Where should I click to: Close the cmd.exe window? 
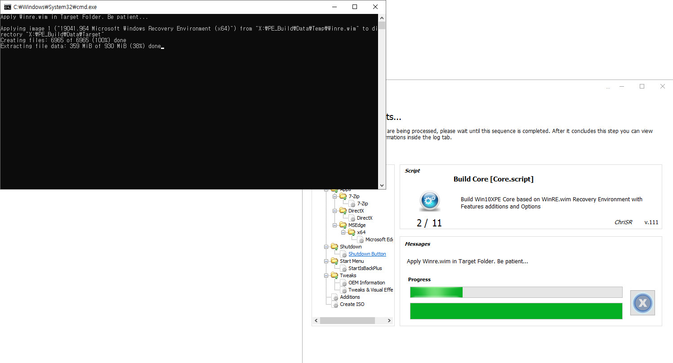[375, 7]
